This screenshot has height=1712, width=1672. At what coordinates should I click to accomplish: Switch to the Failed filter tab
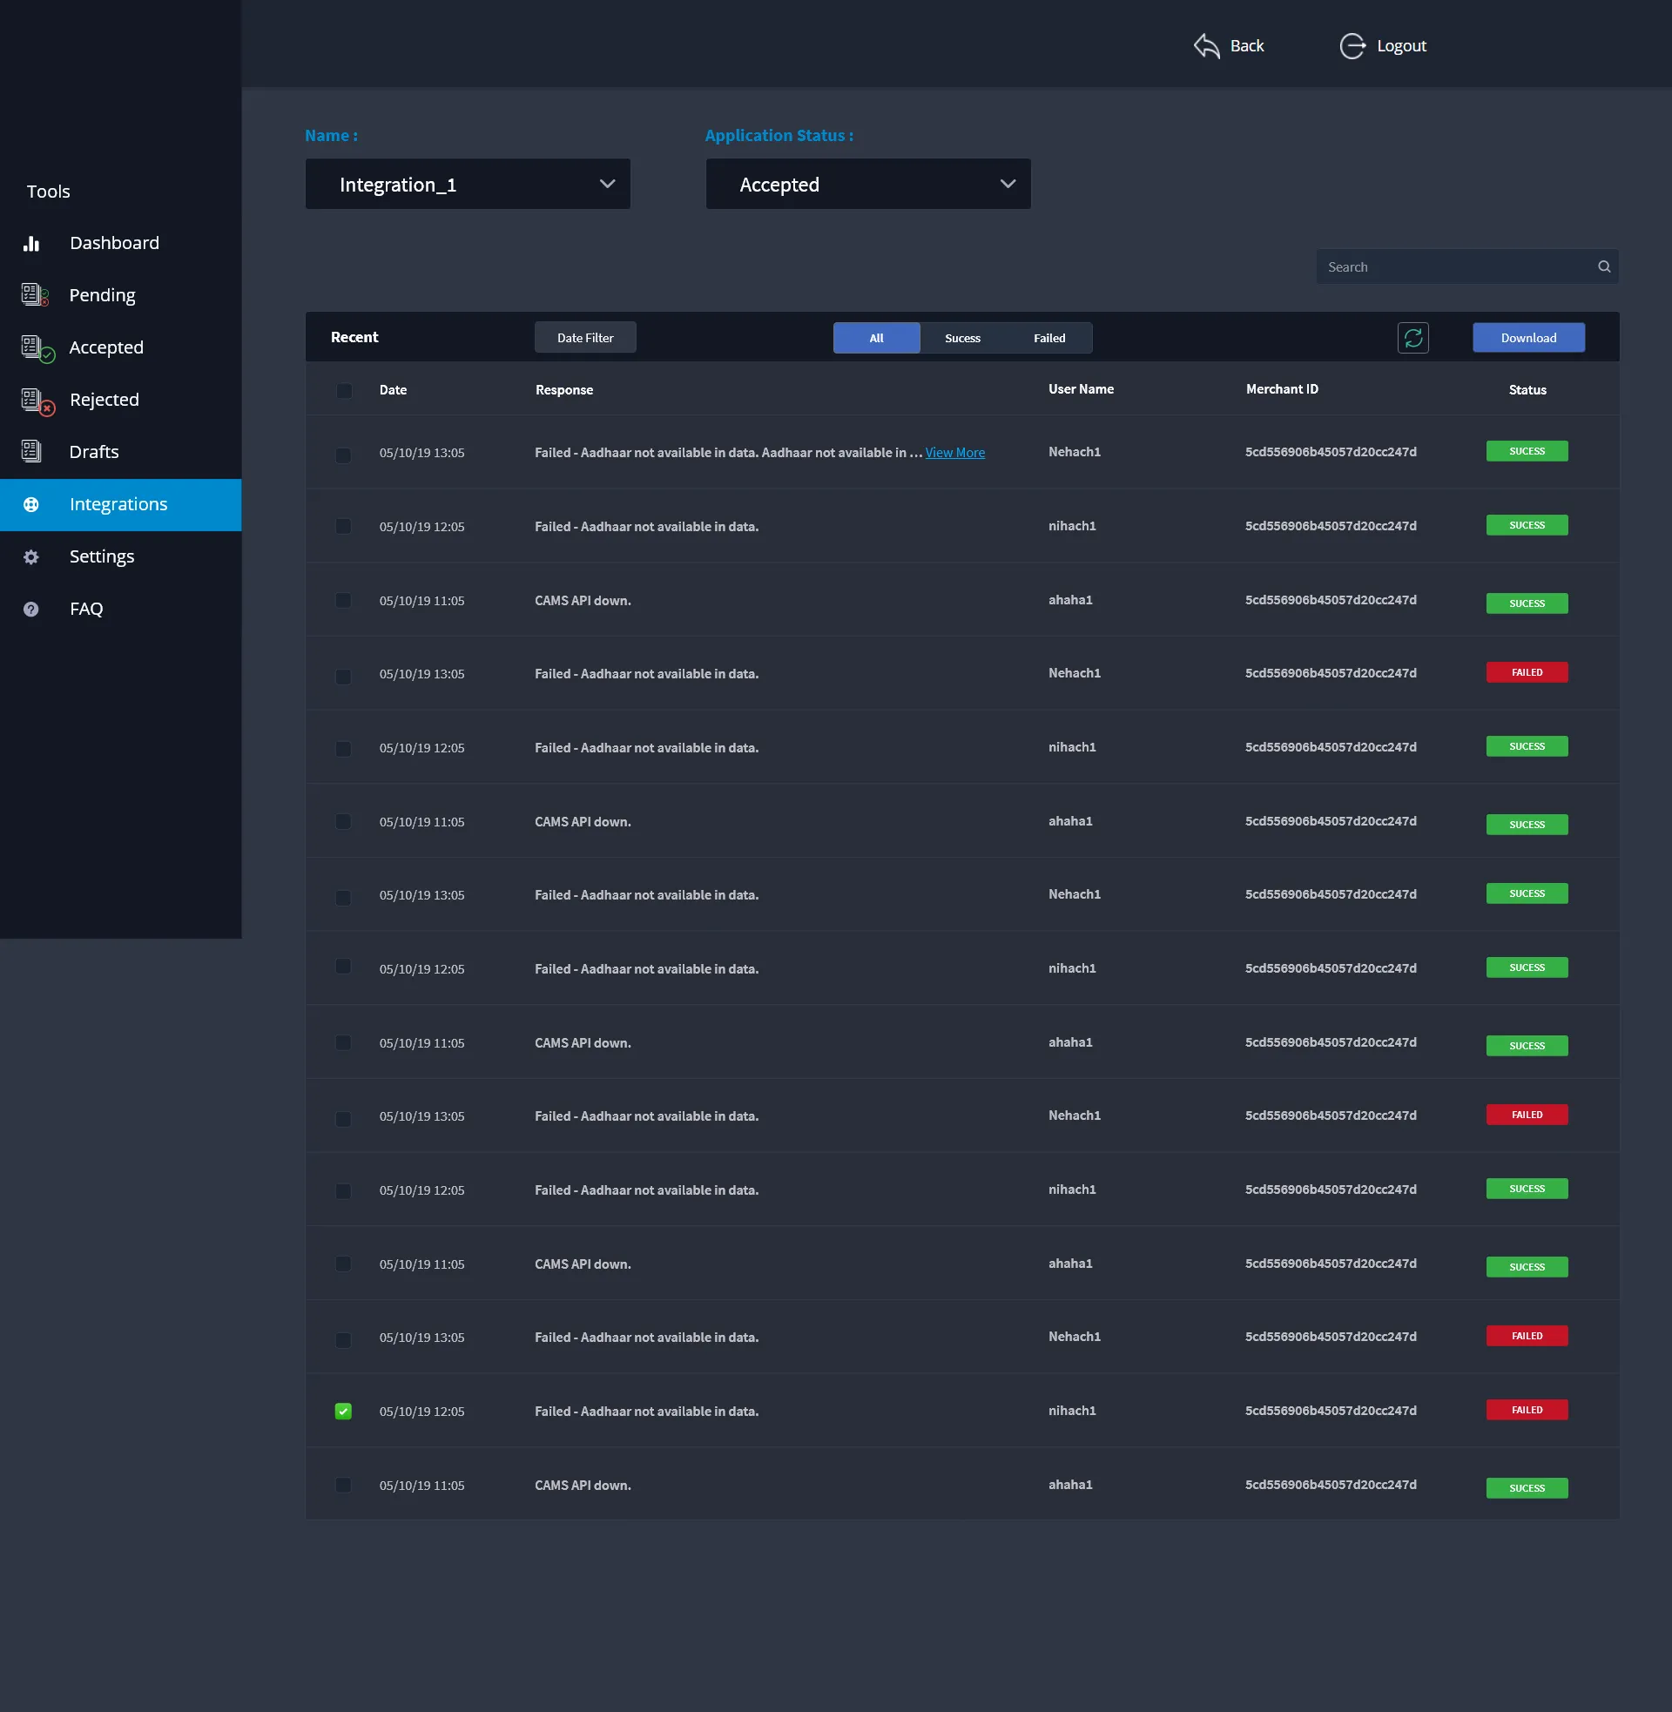(x=1048, y=338)
